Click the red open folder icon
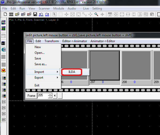The image size is (160, 135). (x=29, y=14)
